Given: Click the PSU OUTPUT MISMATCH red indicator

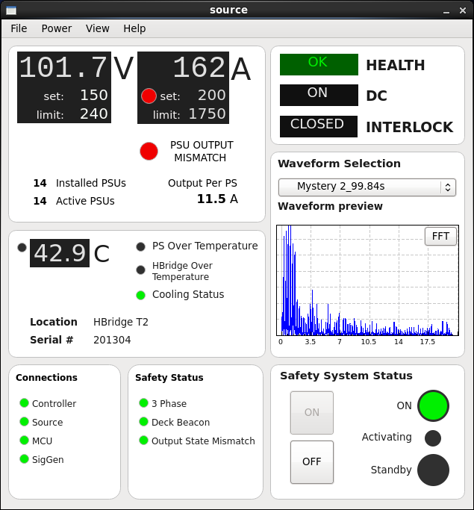Looking at the screenshot, I should (x=149, y=152).
